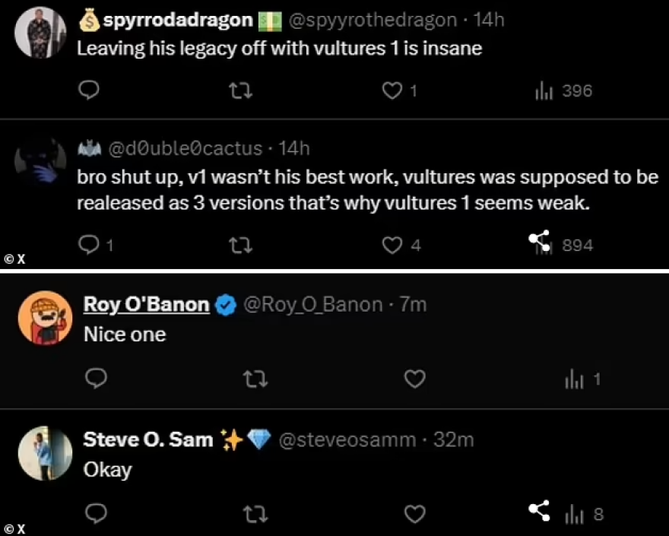The image size is (669, 536).
Task: Click spyrrodadragon's profile avatar
Action: [40, 33]
